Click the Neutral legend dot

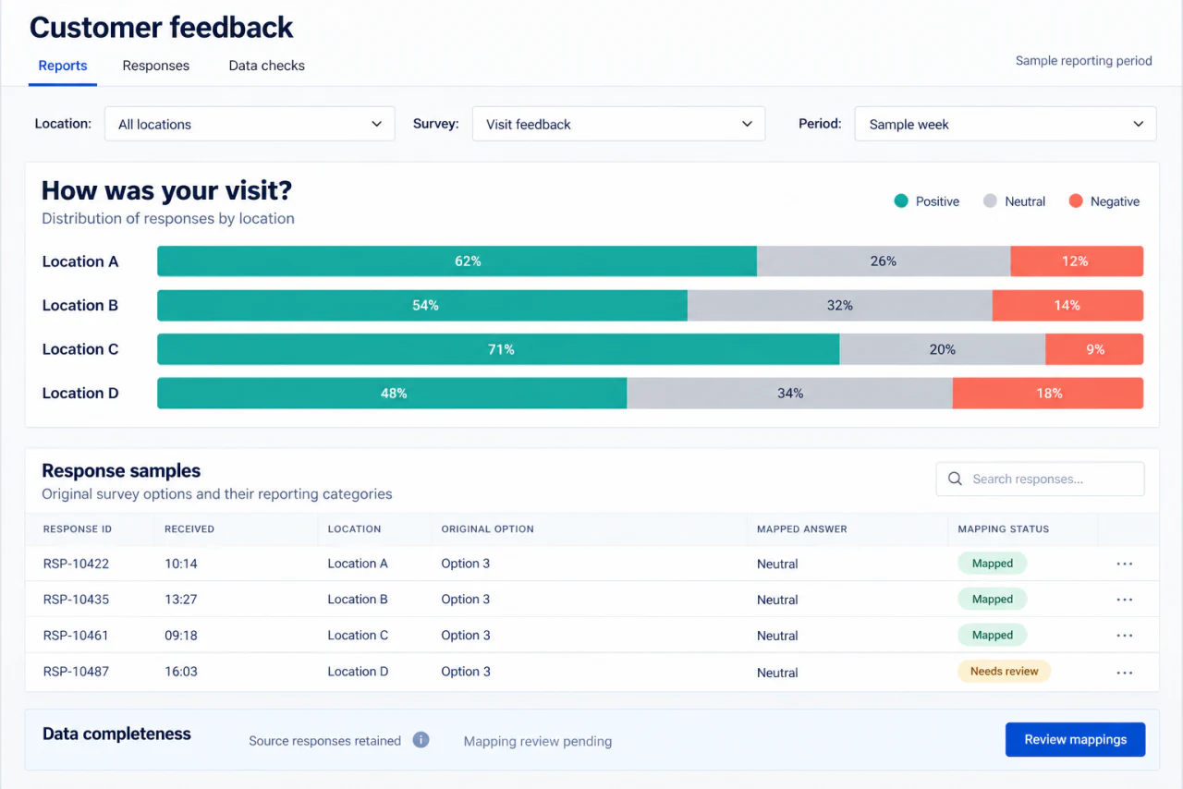point(990,200)
